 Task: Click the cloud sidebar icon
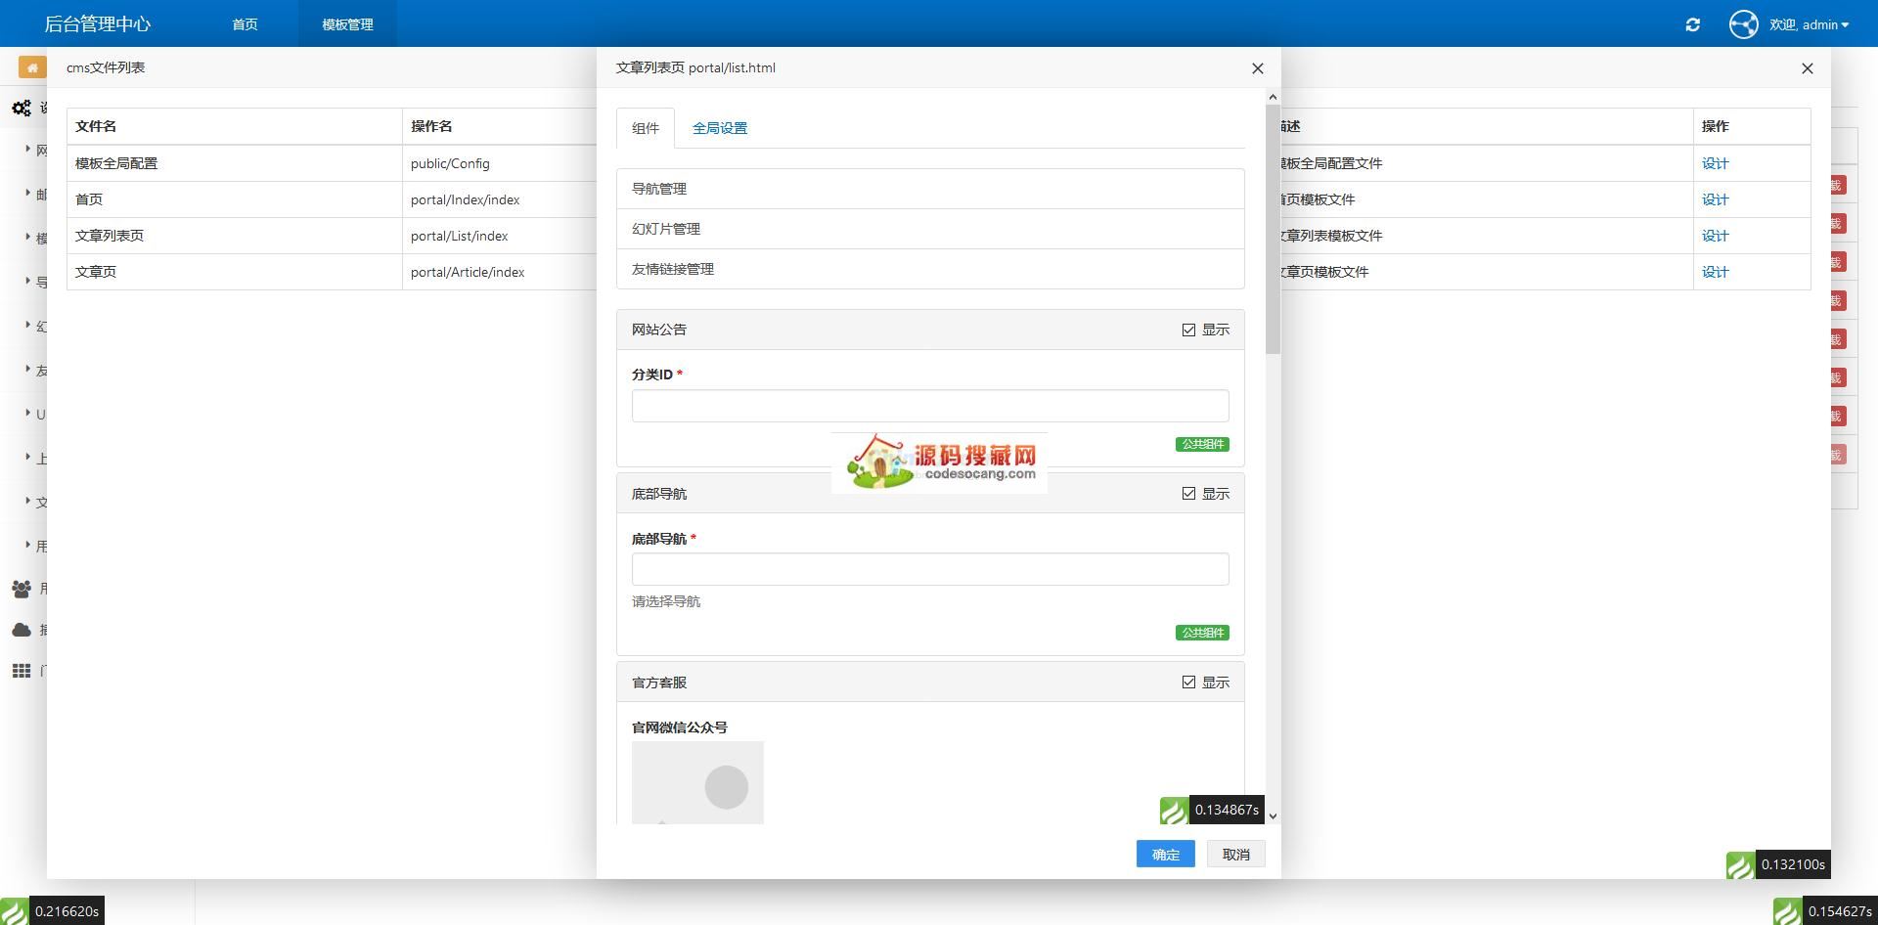tap(22, 630)
